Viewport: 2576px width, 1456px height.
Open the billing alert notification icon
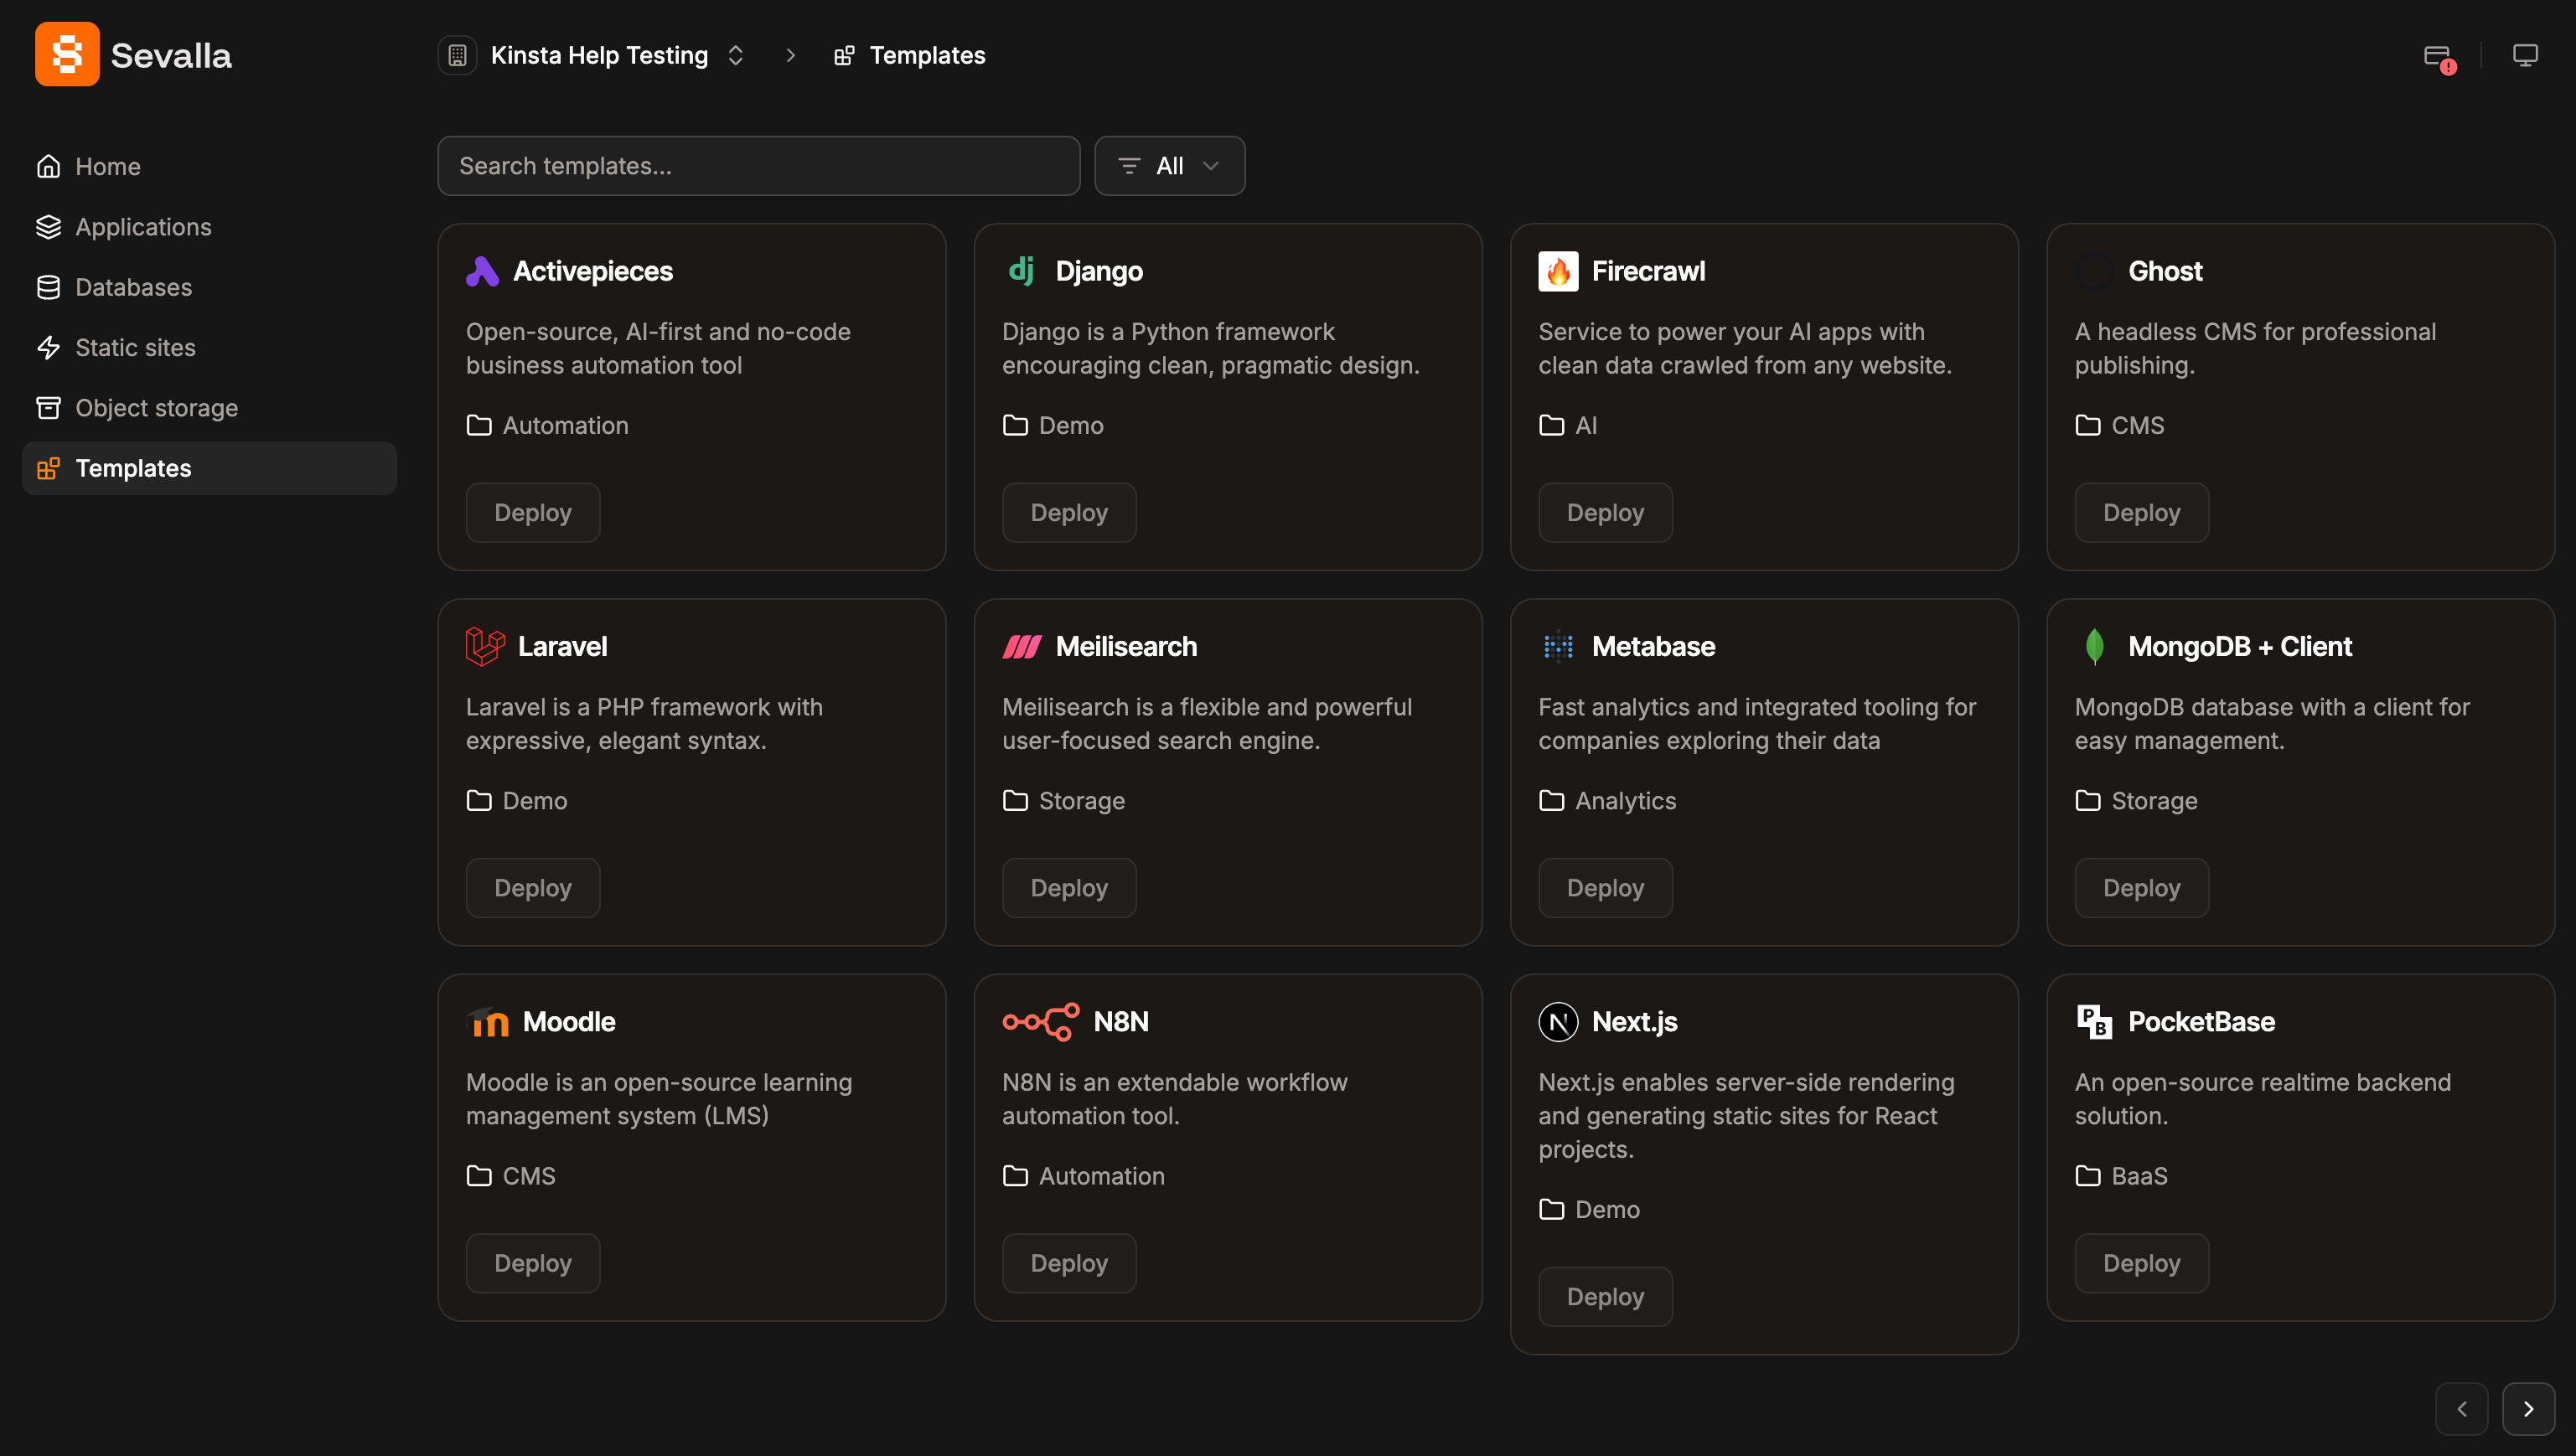pyautogui.click(x=2439, y=57)
